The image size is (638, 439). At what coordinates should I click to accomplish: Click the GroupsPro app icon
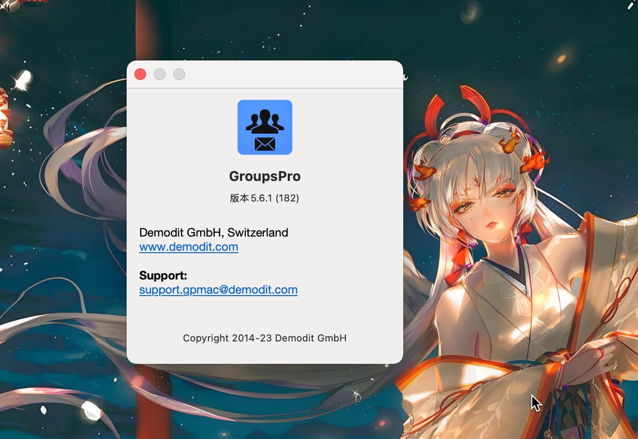pos(265,127)
